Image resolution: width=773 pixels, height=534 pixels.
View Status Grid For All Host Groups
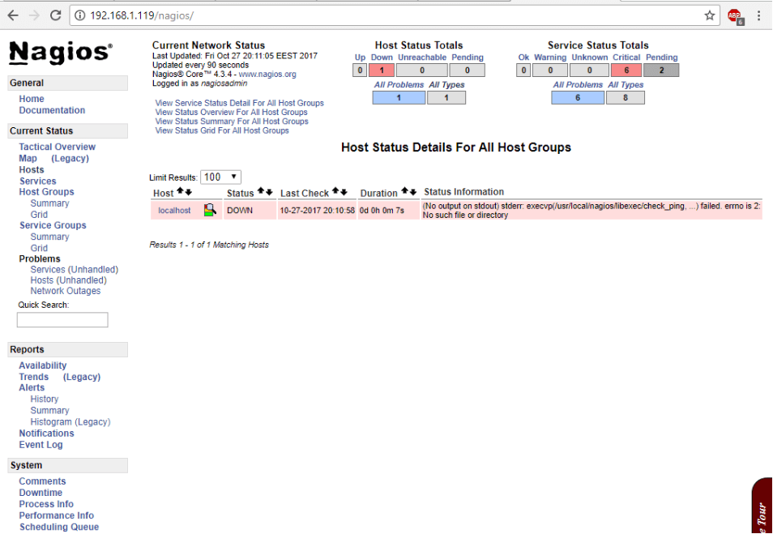coord(222,130)
